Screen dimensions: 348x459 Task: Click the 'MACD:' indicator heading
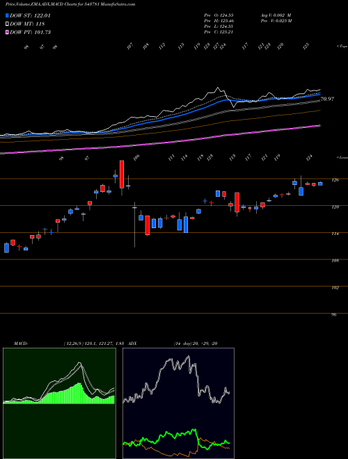click(21, 344)
